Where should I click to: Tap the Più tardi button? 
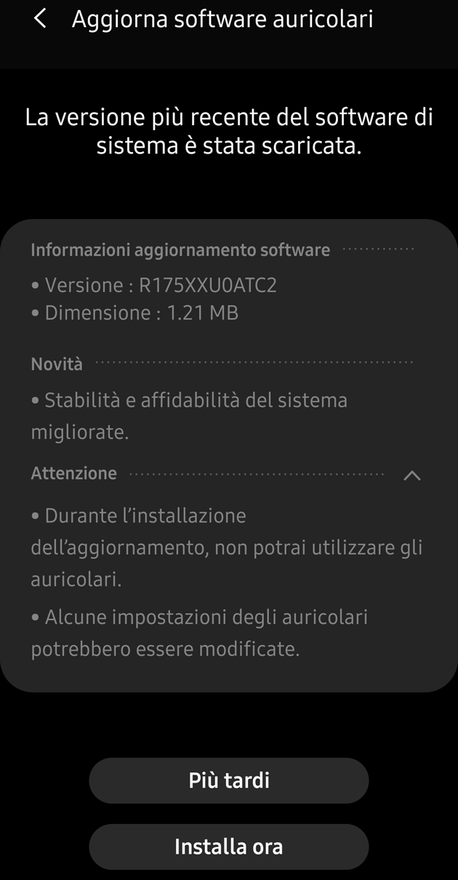pos(229,780)
